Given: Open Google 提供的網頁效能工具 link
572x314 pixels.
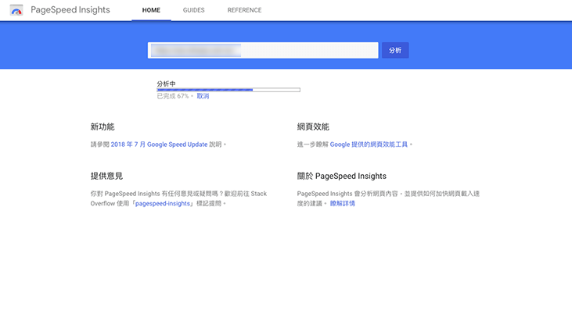Looking at the screenshot, I should [369, 145].
